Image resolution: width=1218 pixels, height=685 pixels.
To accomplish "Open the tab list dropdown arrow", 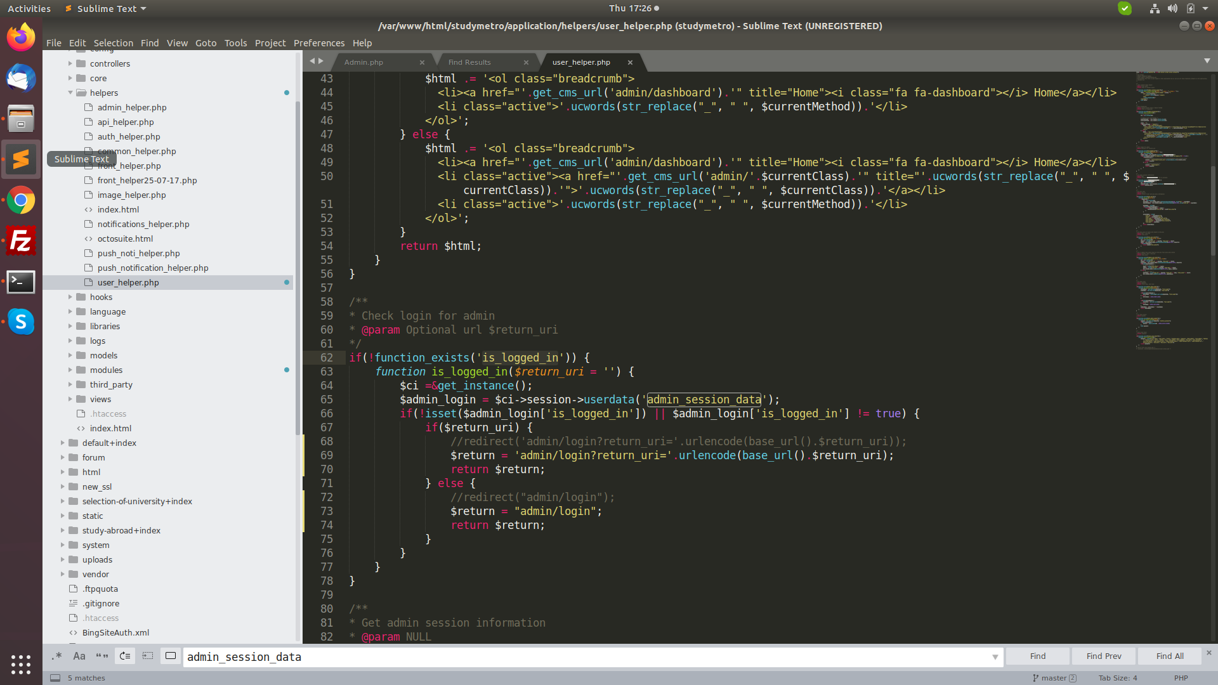I will point(1207,61).
